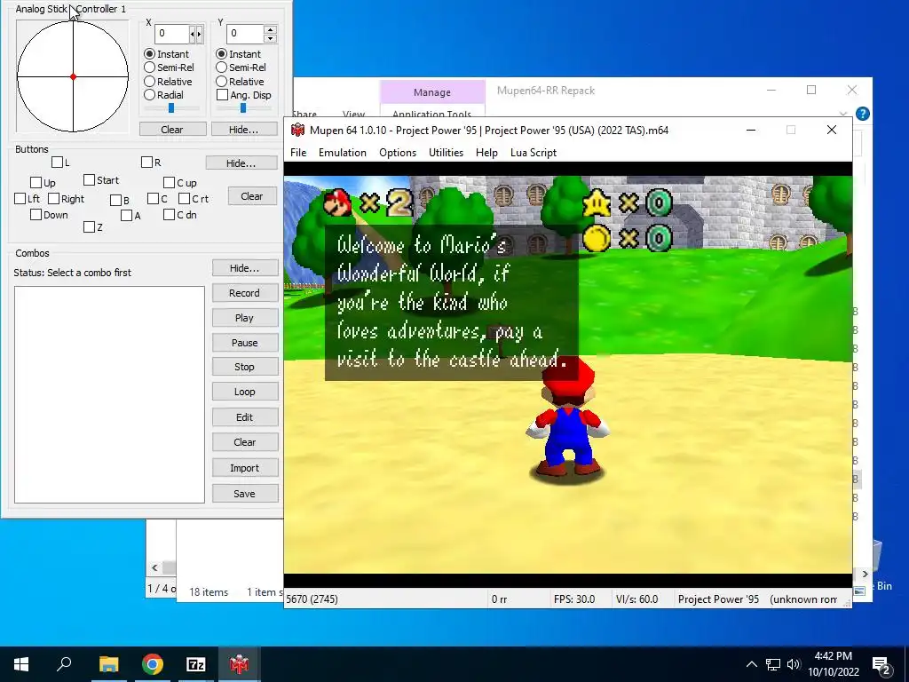Click the Y axis sensitivity slider
Screen dimensions: 909x682
point(243,108)
